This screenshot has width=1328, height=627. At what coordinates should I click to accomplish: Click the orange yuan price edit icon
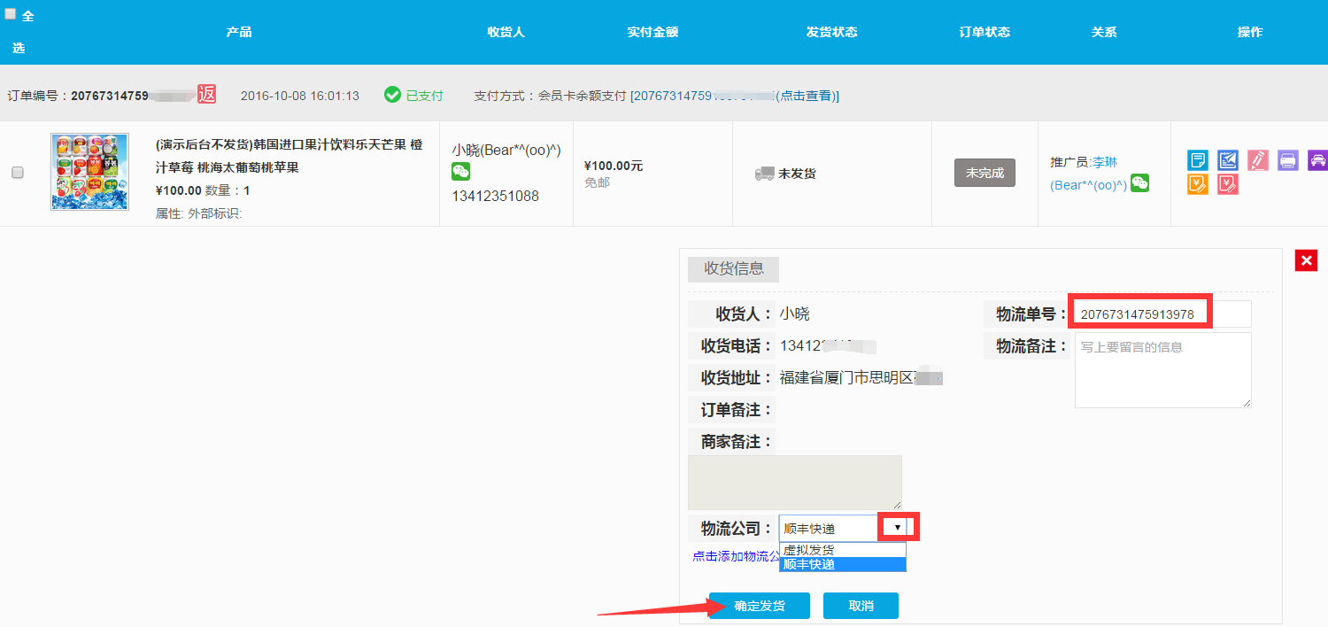1197,184
